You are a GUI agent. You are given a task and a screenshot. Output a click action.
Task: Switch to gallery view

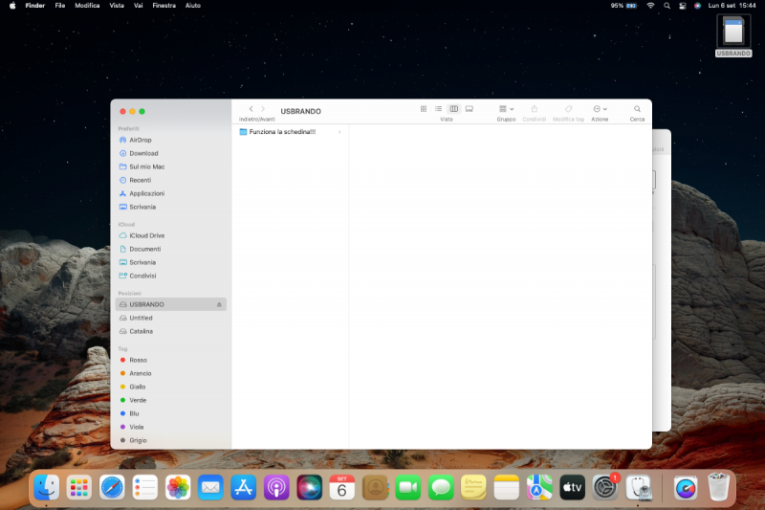click(x=469, y=109)
